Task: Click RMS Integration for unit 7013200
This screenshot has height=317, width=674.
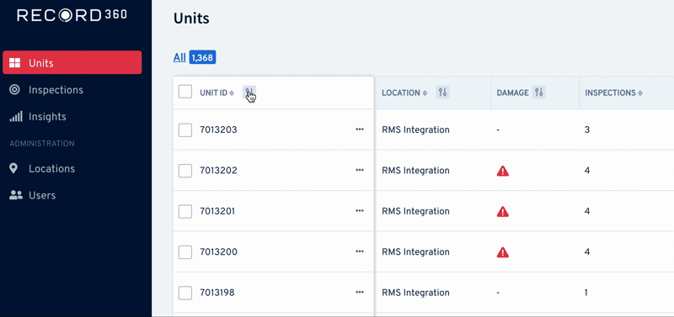Action: click(x=415, y=251)
